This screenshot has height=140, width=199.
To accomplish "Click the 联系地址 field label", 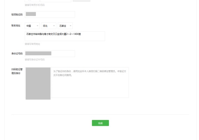I will (x=16, y=26).
